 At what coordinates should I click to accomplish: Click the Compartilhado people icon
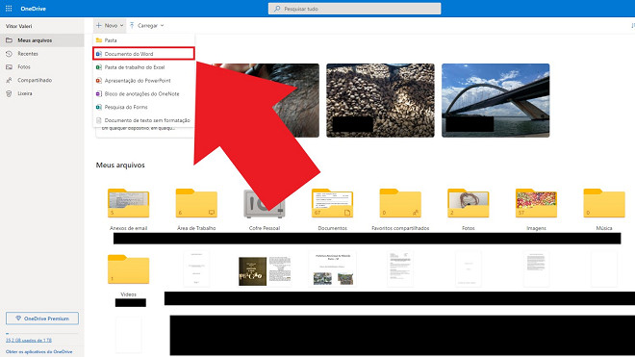click(9, 80)
